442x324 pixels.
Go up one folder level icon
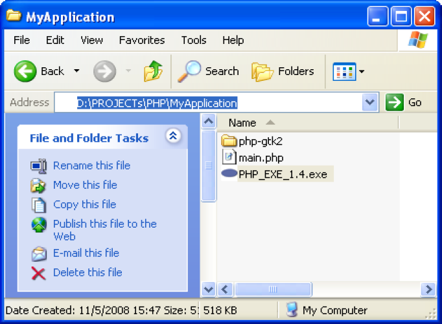click(153, 71)
